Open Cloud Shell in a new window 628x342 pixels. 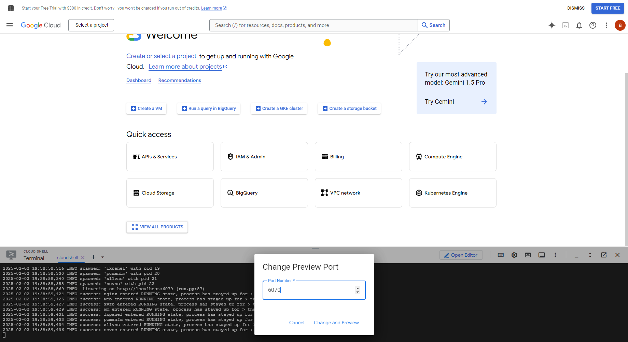tap(604, 255)
